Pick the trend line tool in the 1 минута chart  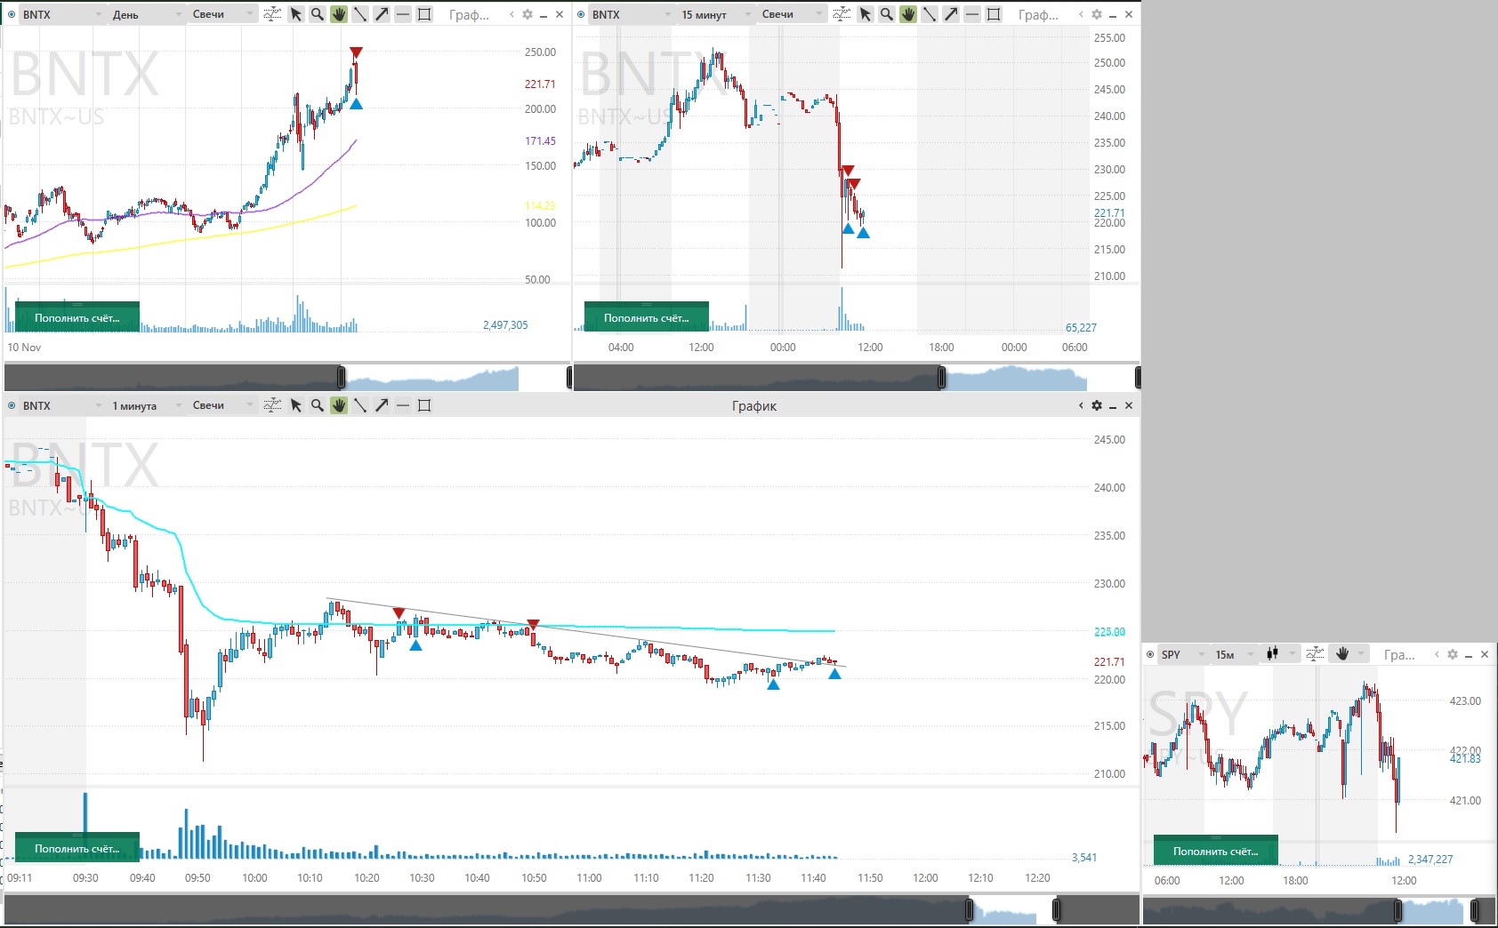(x=360, y=405)
